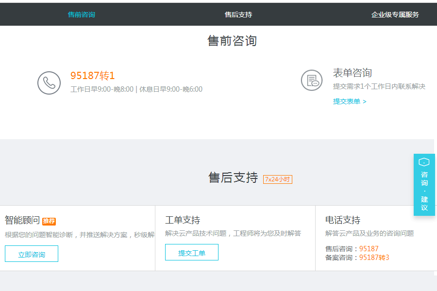Open the 咨询·建议 floating side panel
Viewport: 437px width, 291px height.
[424, 192]
